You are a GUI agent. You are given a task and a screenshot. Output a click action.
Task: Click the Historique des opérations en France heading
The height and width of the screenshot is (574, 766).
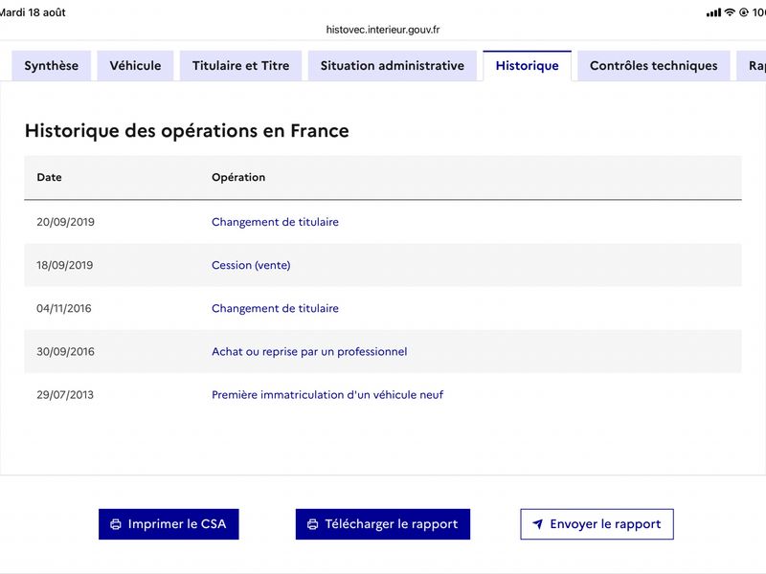pos(187,131)
